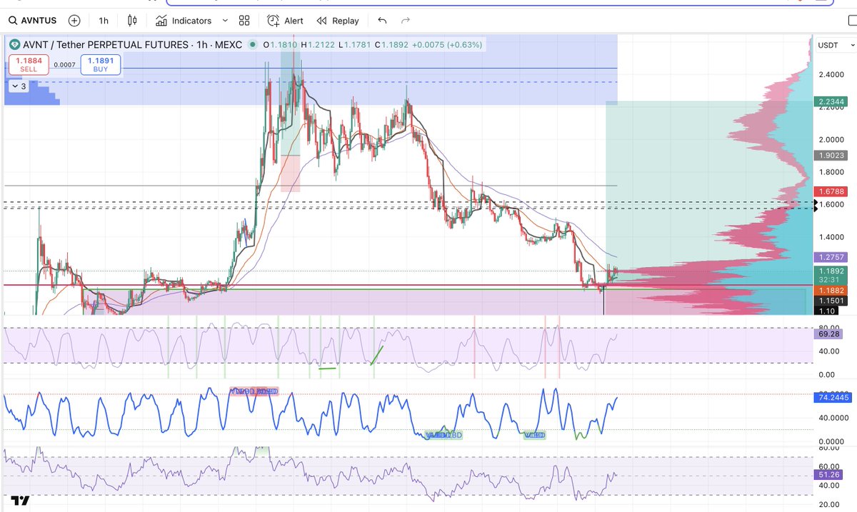Open the Indicators dialog
Image resolution: width=857 pixels, height=512 pixels.
coord(184,21)
